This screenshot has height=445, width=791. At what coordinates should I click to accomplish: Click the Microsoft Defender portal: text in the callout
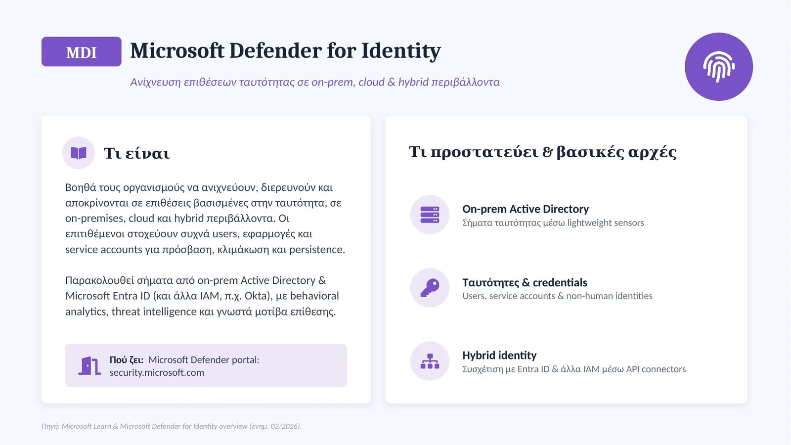pos(204,360)
